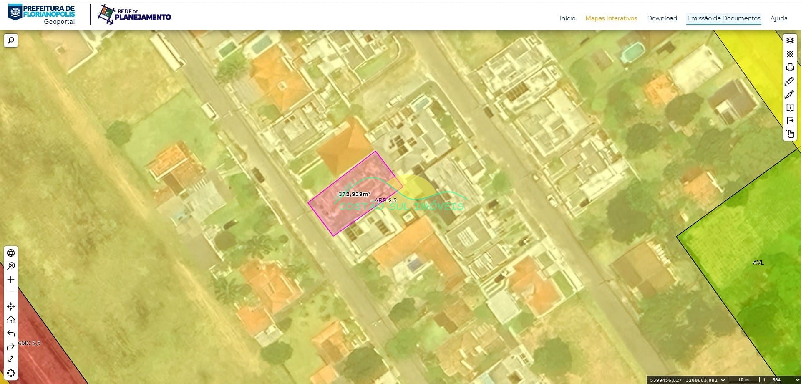The image size is (801, 384).
Task: Open the map search magnifier tool
Action: pyautogui.click(x=11, y=40)
